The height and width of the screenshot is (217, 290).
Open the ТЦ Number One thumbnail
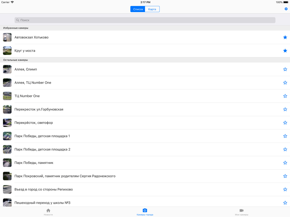[x=7, y=96]
